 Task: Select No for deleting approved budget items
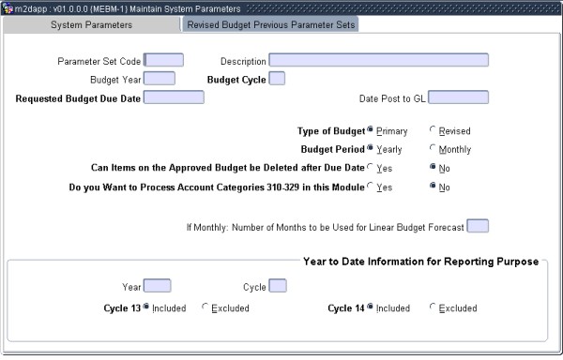tap(433, 167)
